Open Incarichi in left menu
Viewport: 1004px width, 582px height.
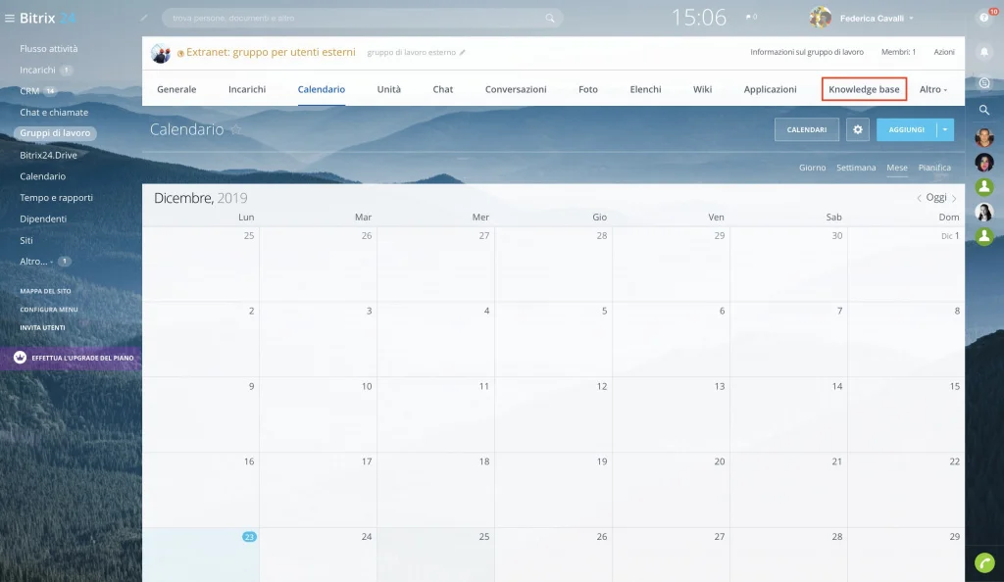coord(38,70)
